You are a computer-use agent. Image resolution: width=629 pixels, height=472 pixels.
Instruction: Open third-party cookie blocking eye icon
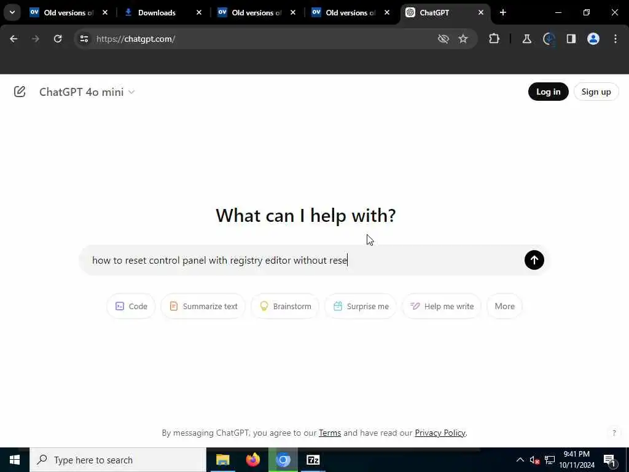tap(443, 39)
